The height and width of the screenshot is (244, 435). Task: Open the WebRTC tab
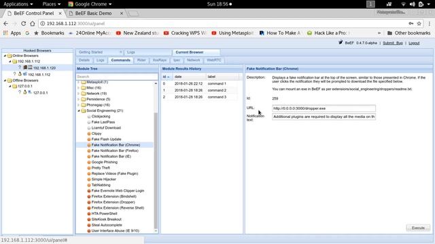pos(214,60)
